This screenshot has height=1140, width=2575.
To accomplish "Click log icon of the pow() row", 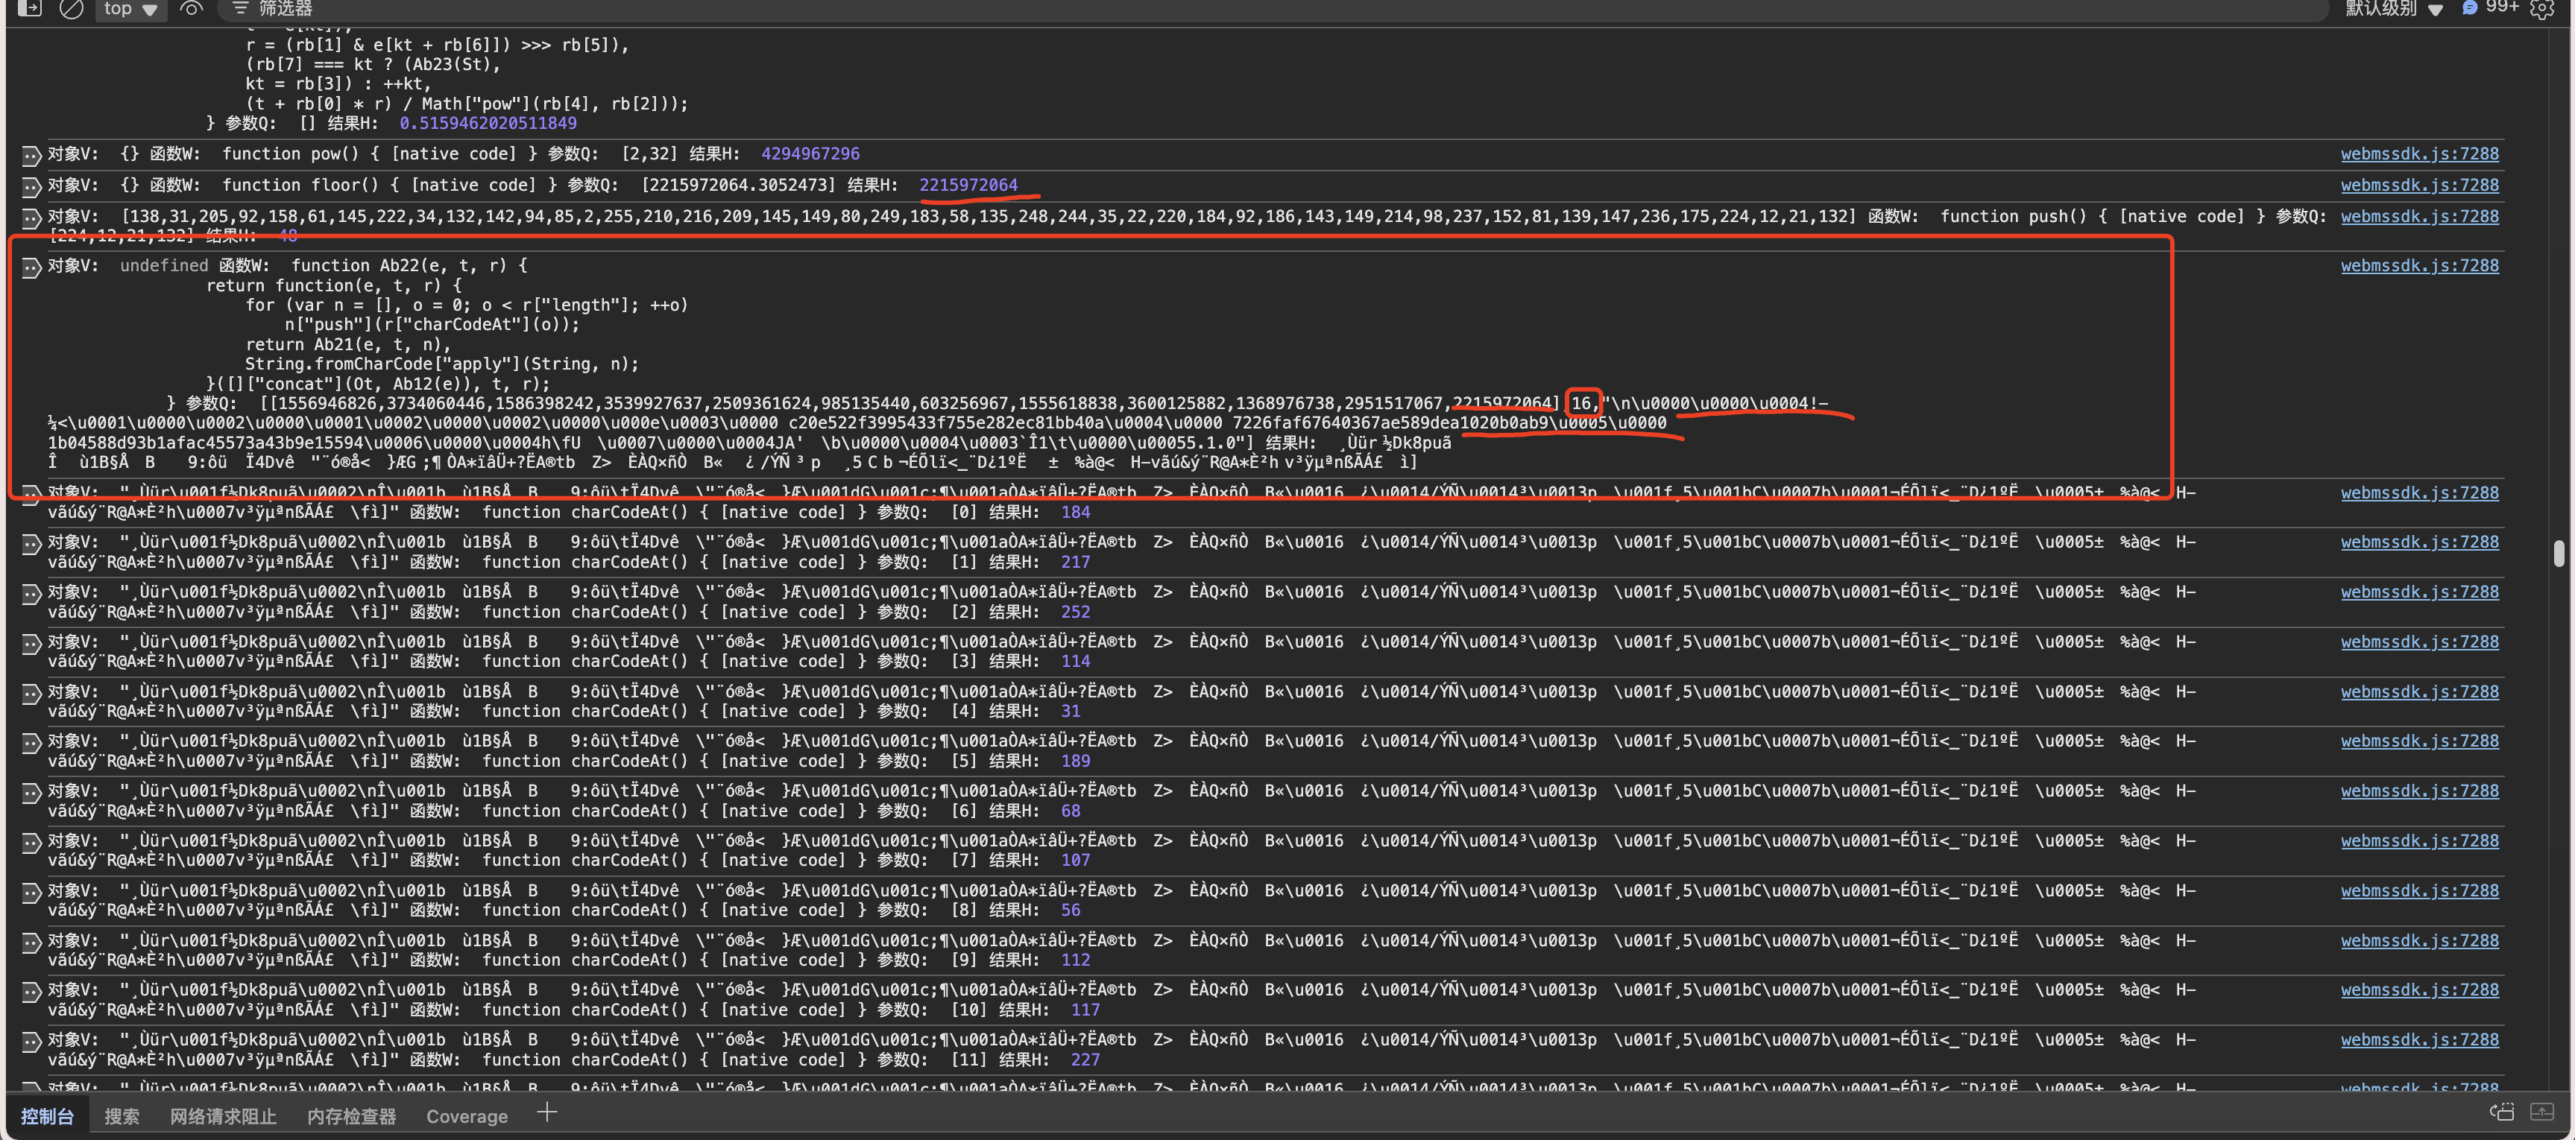I will [31, 156].
